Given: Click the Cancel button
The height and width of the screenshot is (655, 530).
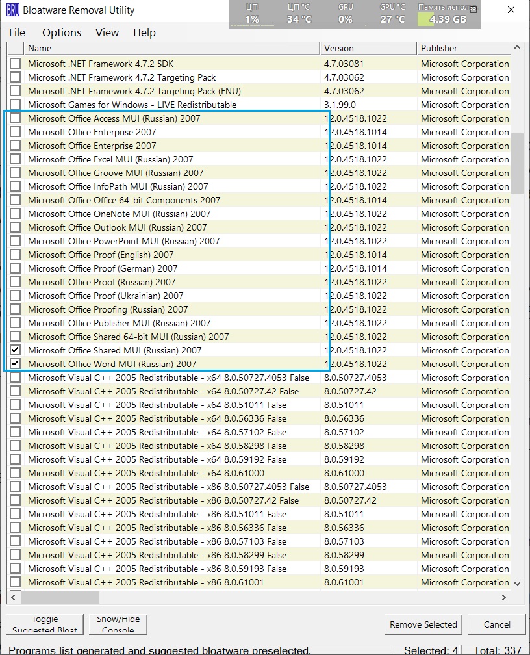Looking at the screenshot, I should point(497,624).
